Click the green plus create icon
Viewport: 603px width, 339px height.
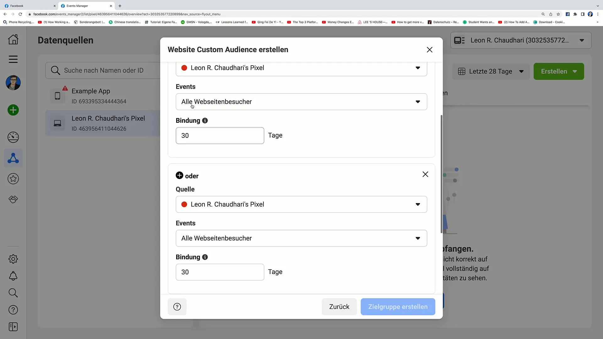tap(13, 110)
